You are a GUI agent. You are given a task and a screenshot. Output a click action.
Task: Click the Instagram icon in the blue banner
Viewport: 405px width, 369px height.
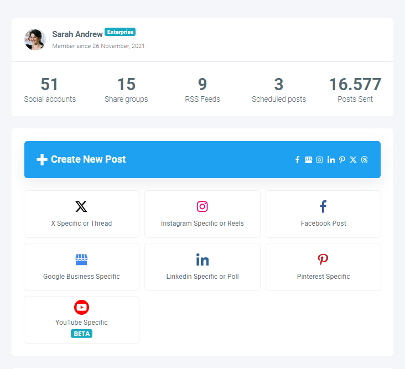[319, 160]
